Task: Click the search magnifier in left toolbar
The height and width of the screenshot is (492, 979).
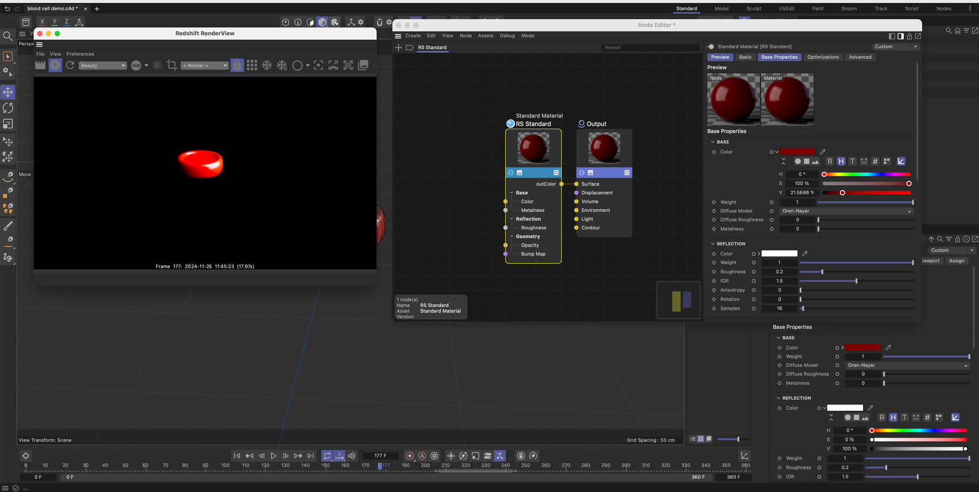Action: tap(7, 36)
